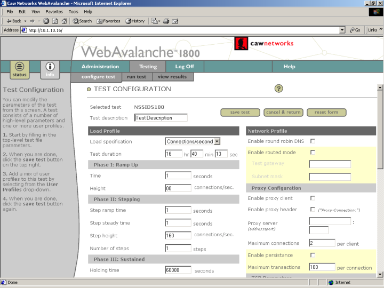The height and width of the screenshot is (288, 384).
Task: Click the Step height input field
Action: click(178, 235)
